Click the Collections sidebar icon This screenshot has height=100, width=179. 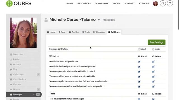click(11, 74)
